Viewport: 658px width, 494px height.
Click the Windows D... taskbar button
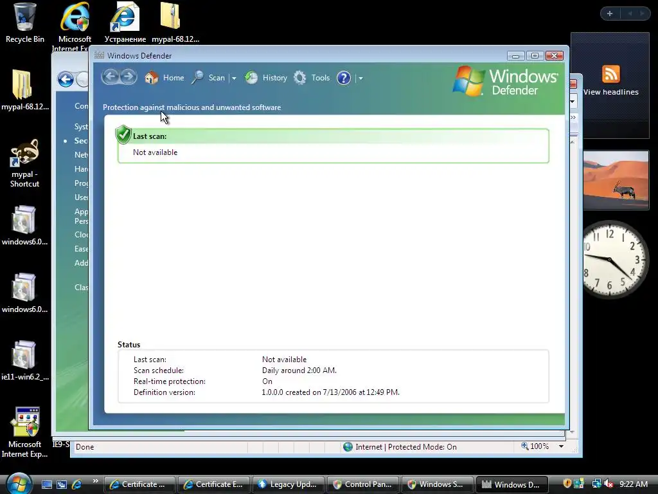[512, 484]
